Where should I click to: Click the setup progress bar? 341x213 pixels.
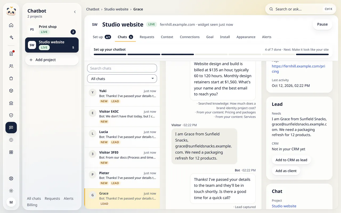pos(211,55)
